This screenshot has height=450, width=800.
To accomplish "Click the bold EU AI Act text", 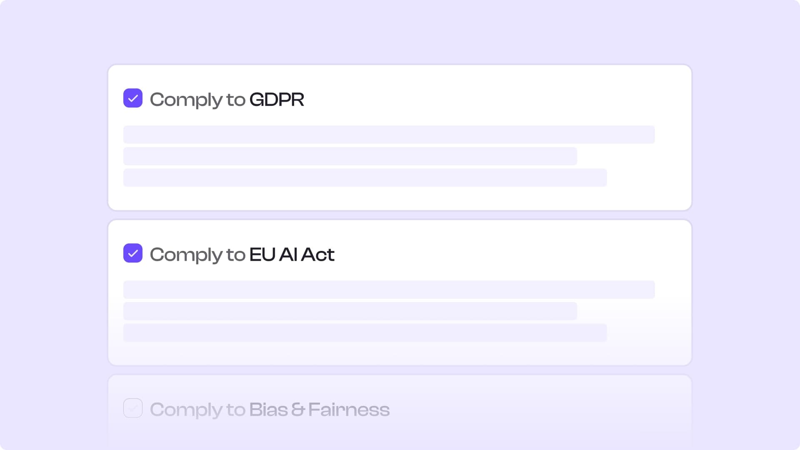I will [292, 255].
